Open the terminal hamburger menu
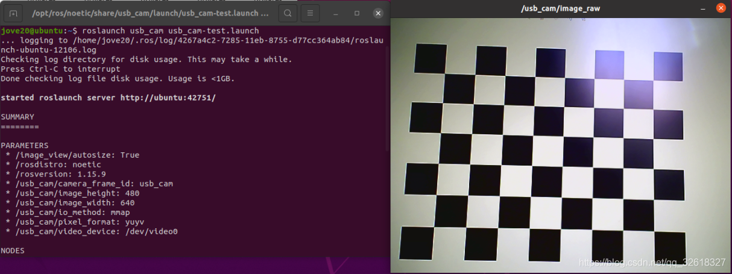 [310, 13]
